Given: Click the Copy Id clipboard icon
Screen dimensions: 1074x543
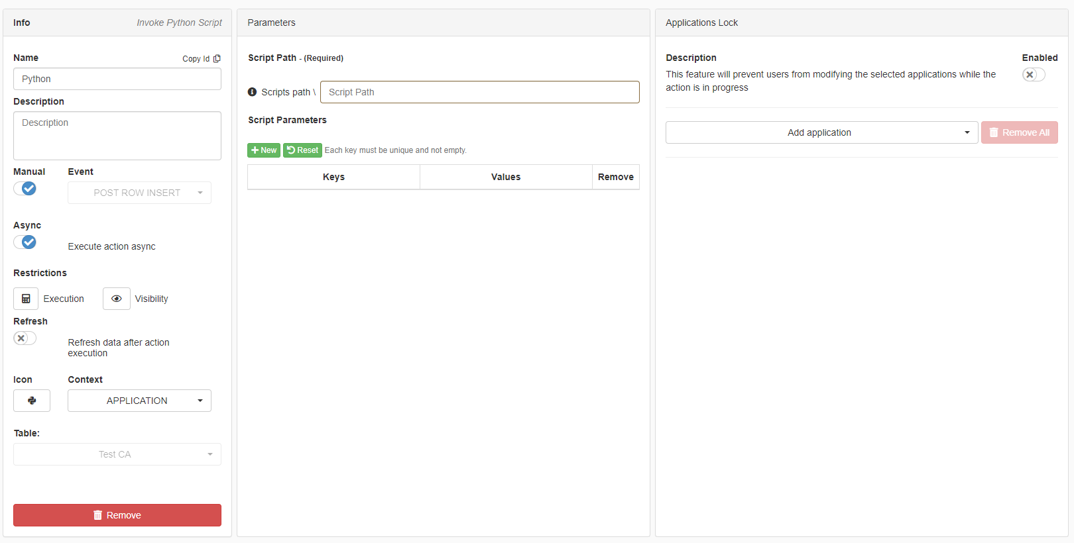Looking at the screenshot, I should click(x=217, y=59).
